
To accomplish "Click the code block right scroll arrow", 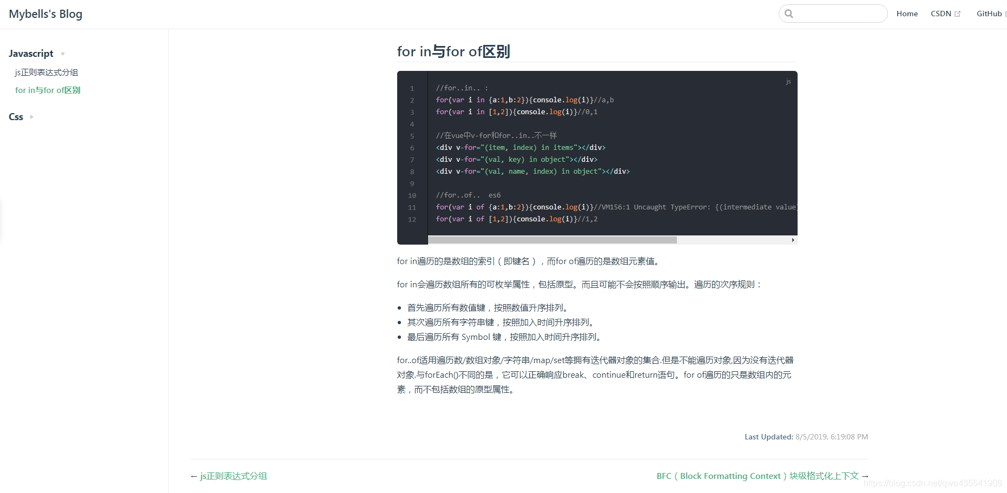I will 793,240.
